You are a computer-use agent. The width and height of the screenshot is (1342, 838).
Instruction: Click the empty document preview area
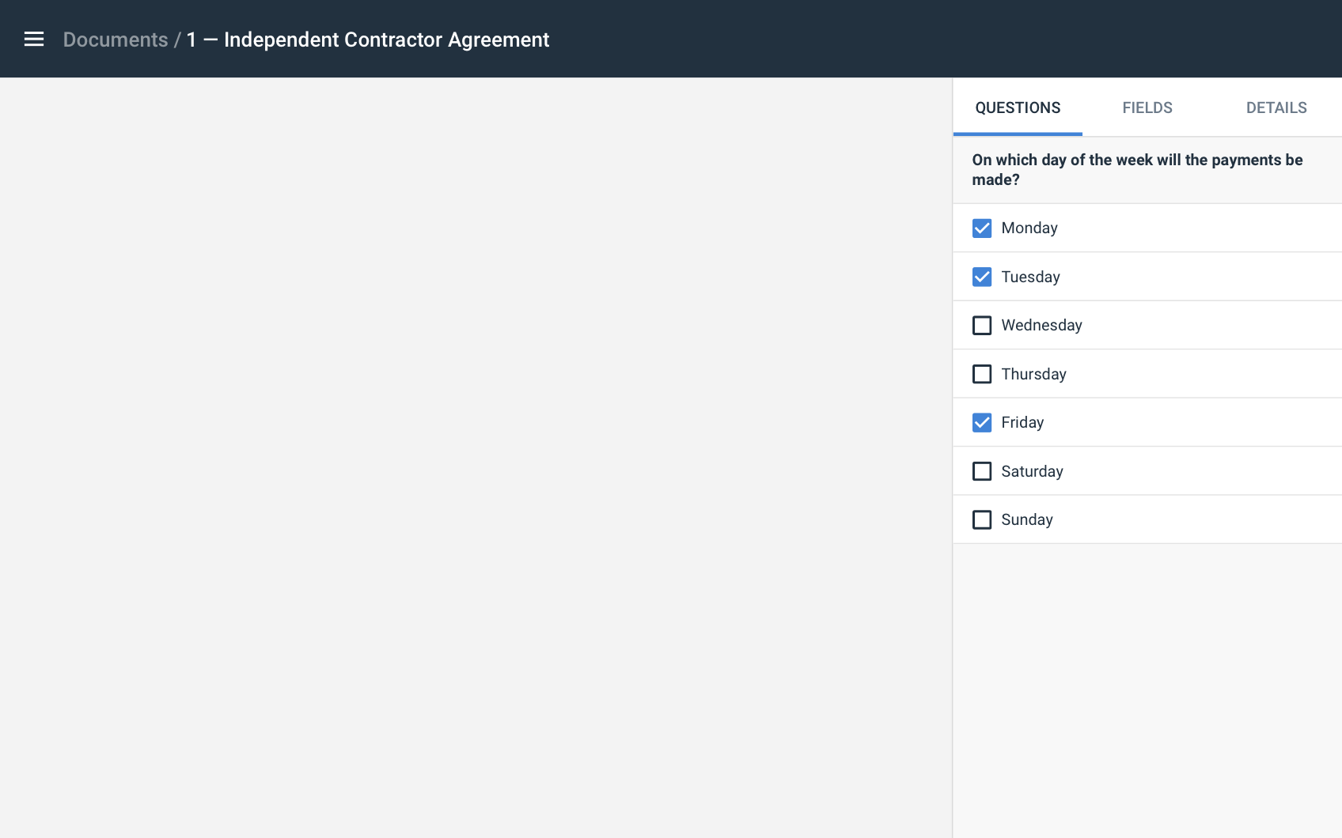475,457
